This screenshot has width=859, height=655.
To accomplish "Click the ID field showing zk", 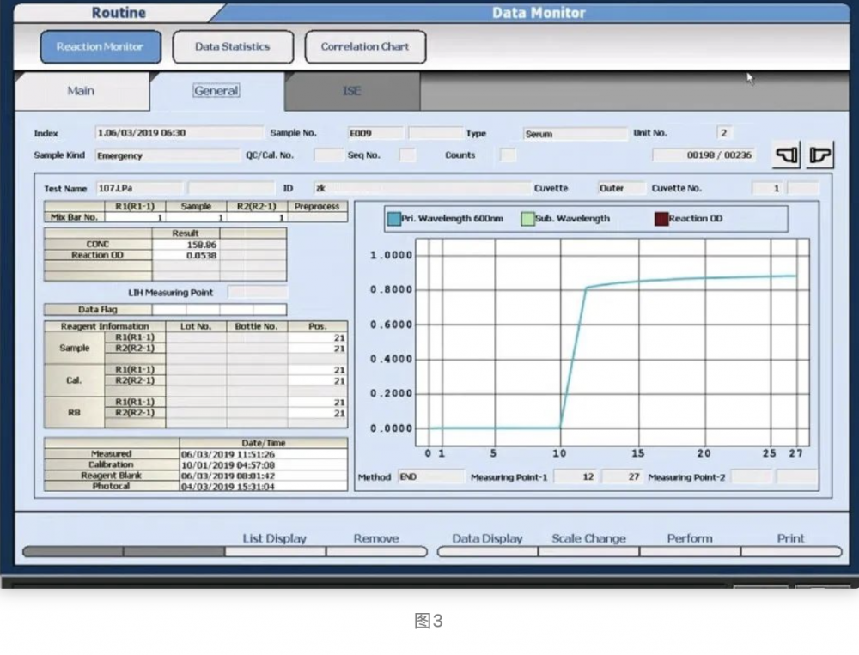I will click(422, 188).
